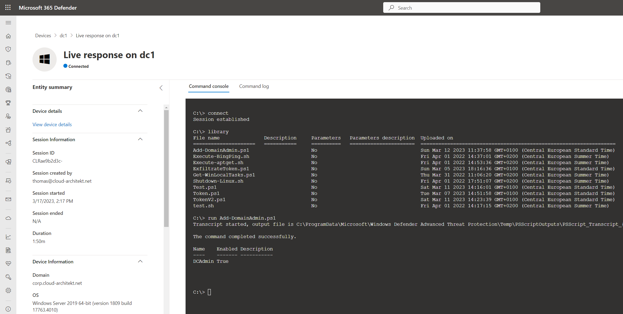Click DCAdmin in console output

(x=203, y=261)
